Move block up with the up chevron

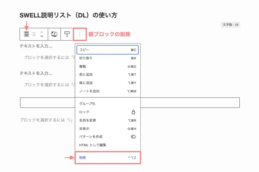42,32
